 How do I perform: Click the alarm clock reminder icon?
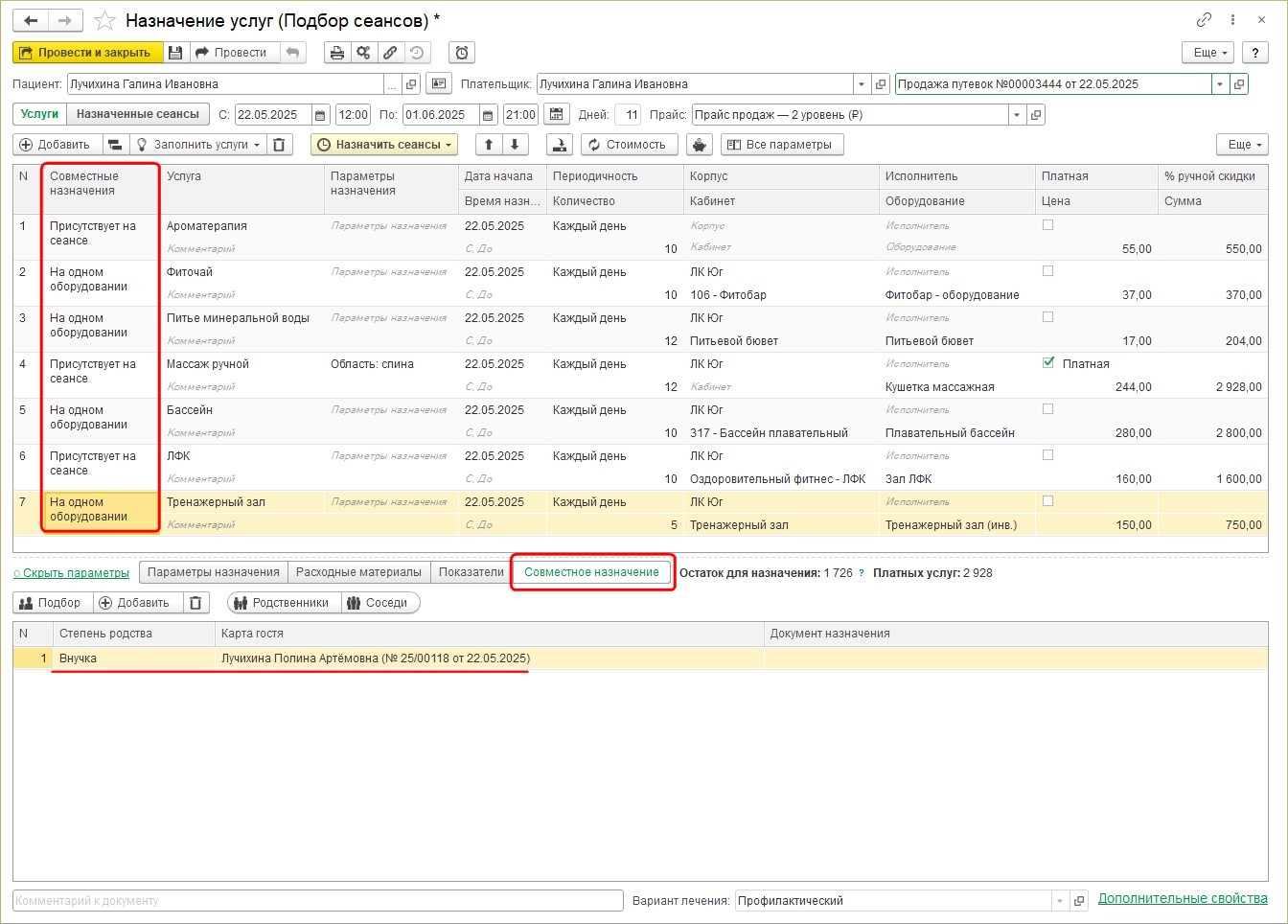click(462, 53)
